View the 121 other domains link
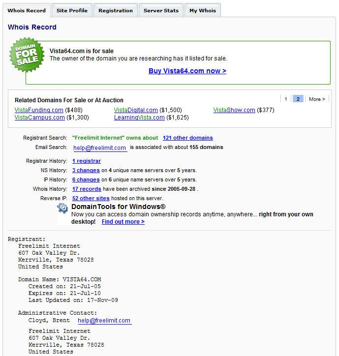This screenshot has height=356, width=339. 187,138
